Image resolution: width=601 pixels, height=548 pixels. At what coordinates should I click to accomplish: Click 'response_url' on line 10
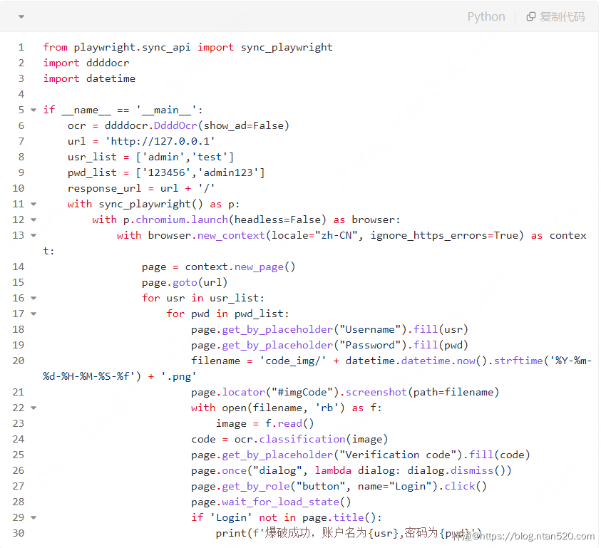tap(104, 189)
